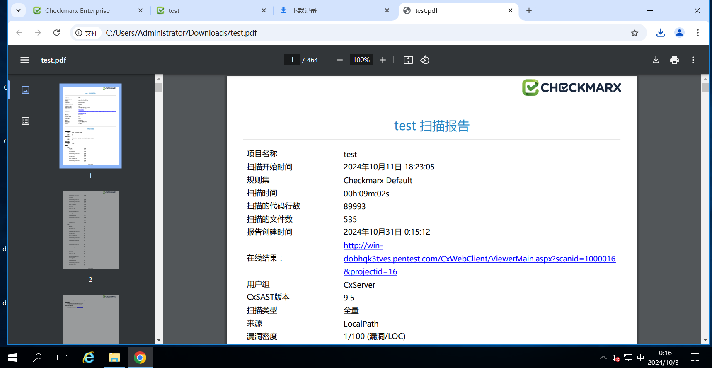The height and width of the screenshot is (368, 712).
Task: Open the Windows Start menu
Action: [12, 357]
